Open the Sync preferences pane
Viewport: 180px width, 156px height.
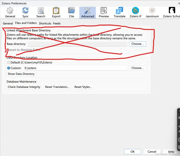click(25, 12)
